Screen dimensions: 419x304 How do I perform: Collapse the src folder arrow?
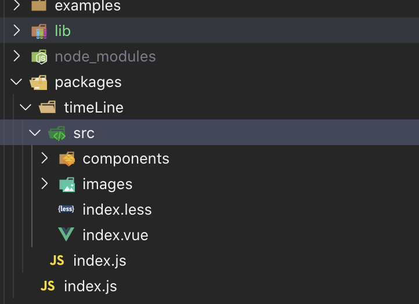pos(35,133)
